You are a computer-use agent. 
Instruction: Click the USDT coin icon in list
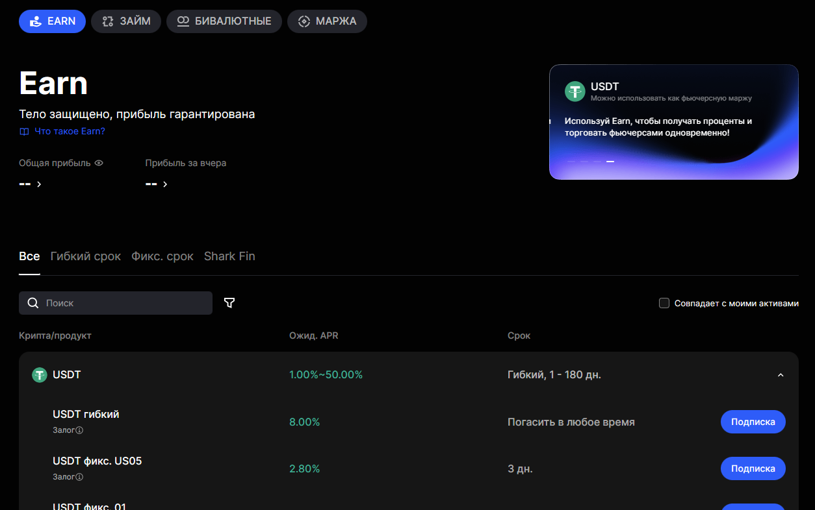click(40, 375)
